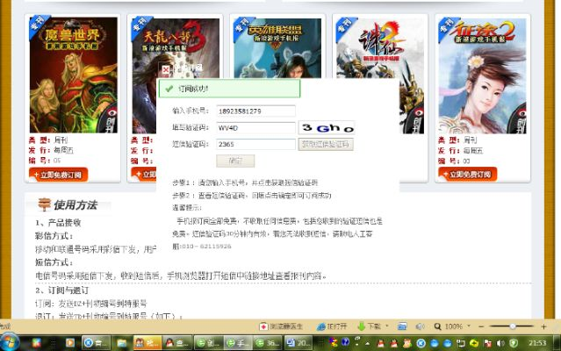Click the 魔兽世界 card issue number 05
Viewport: 561px width, 351px height.
point(57,161)
